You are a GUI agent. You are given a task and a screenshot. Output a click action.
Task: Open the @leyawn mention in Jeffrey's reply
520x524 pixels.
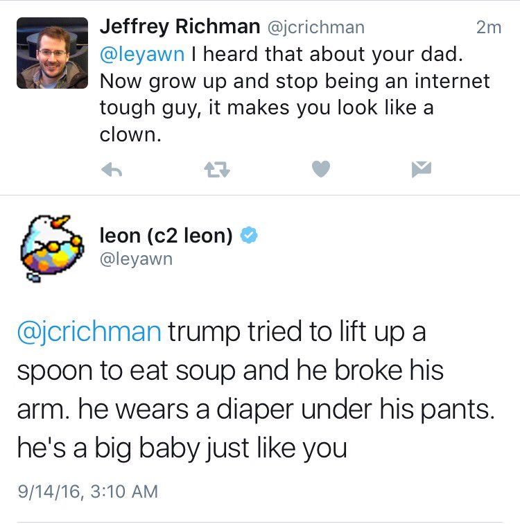pyautogui.click(x=139, y=54)
